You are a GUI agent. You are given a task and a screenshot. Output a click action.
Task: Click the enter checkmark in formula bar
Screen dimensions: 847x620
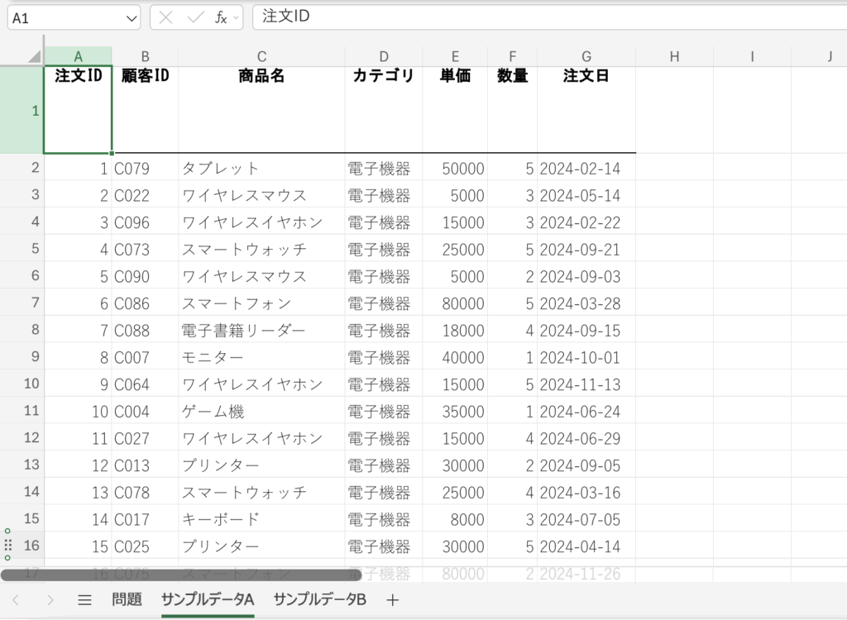[195, 17]
